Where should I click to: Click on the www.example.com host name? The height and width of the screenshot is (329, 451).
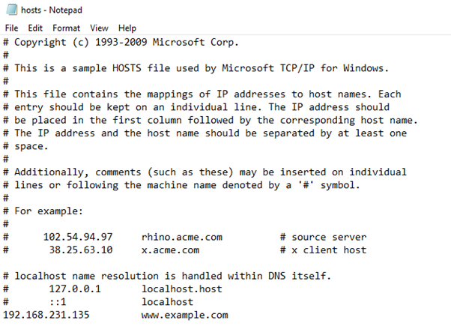pos(184,315)
